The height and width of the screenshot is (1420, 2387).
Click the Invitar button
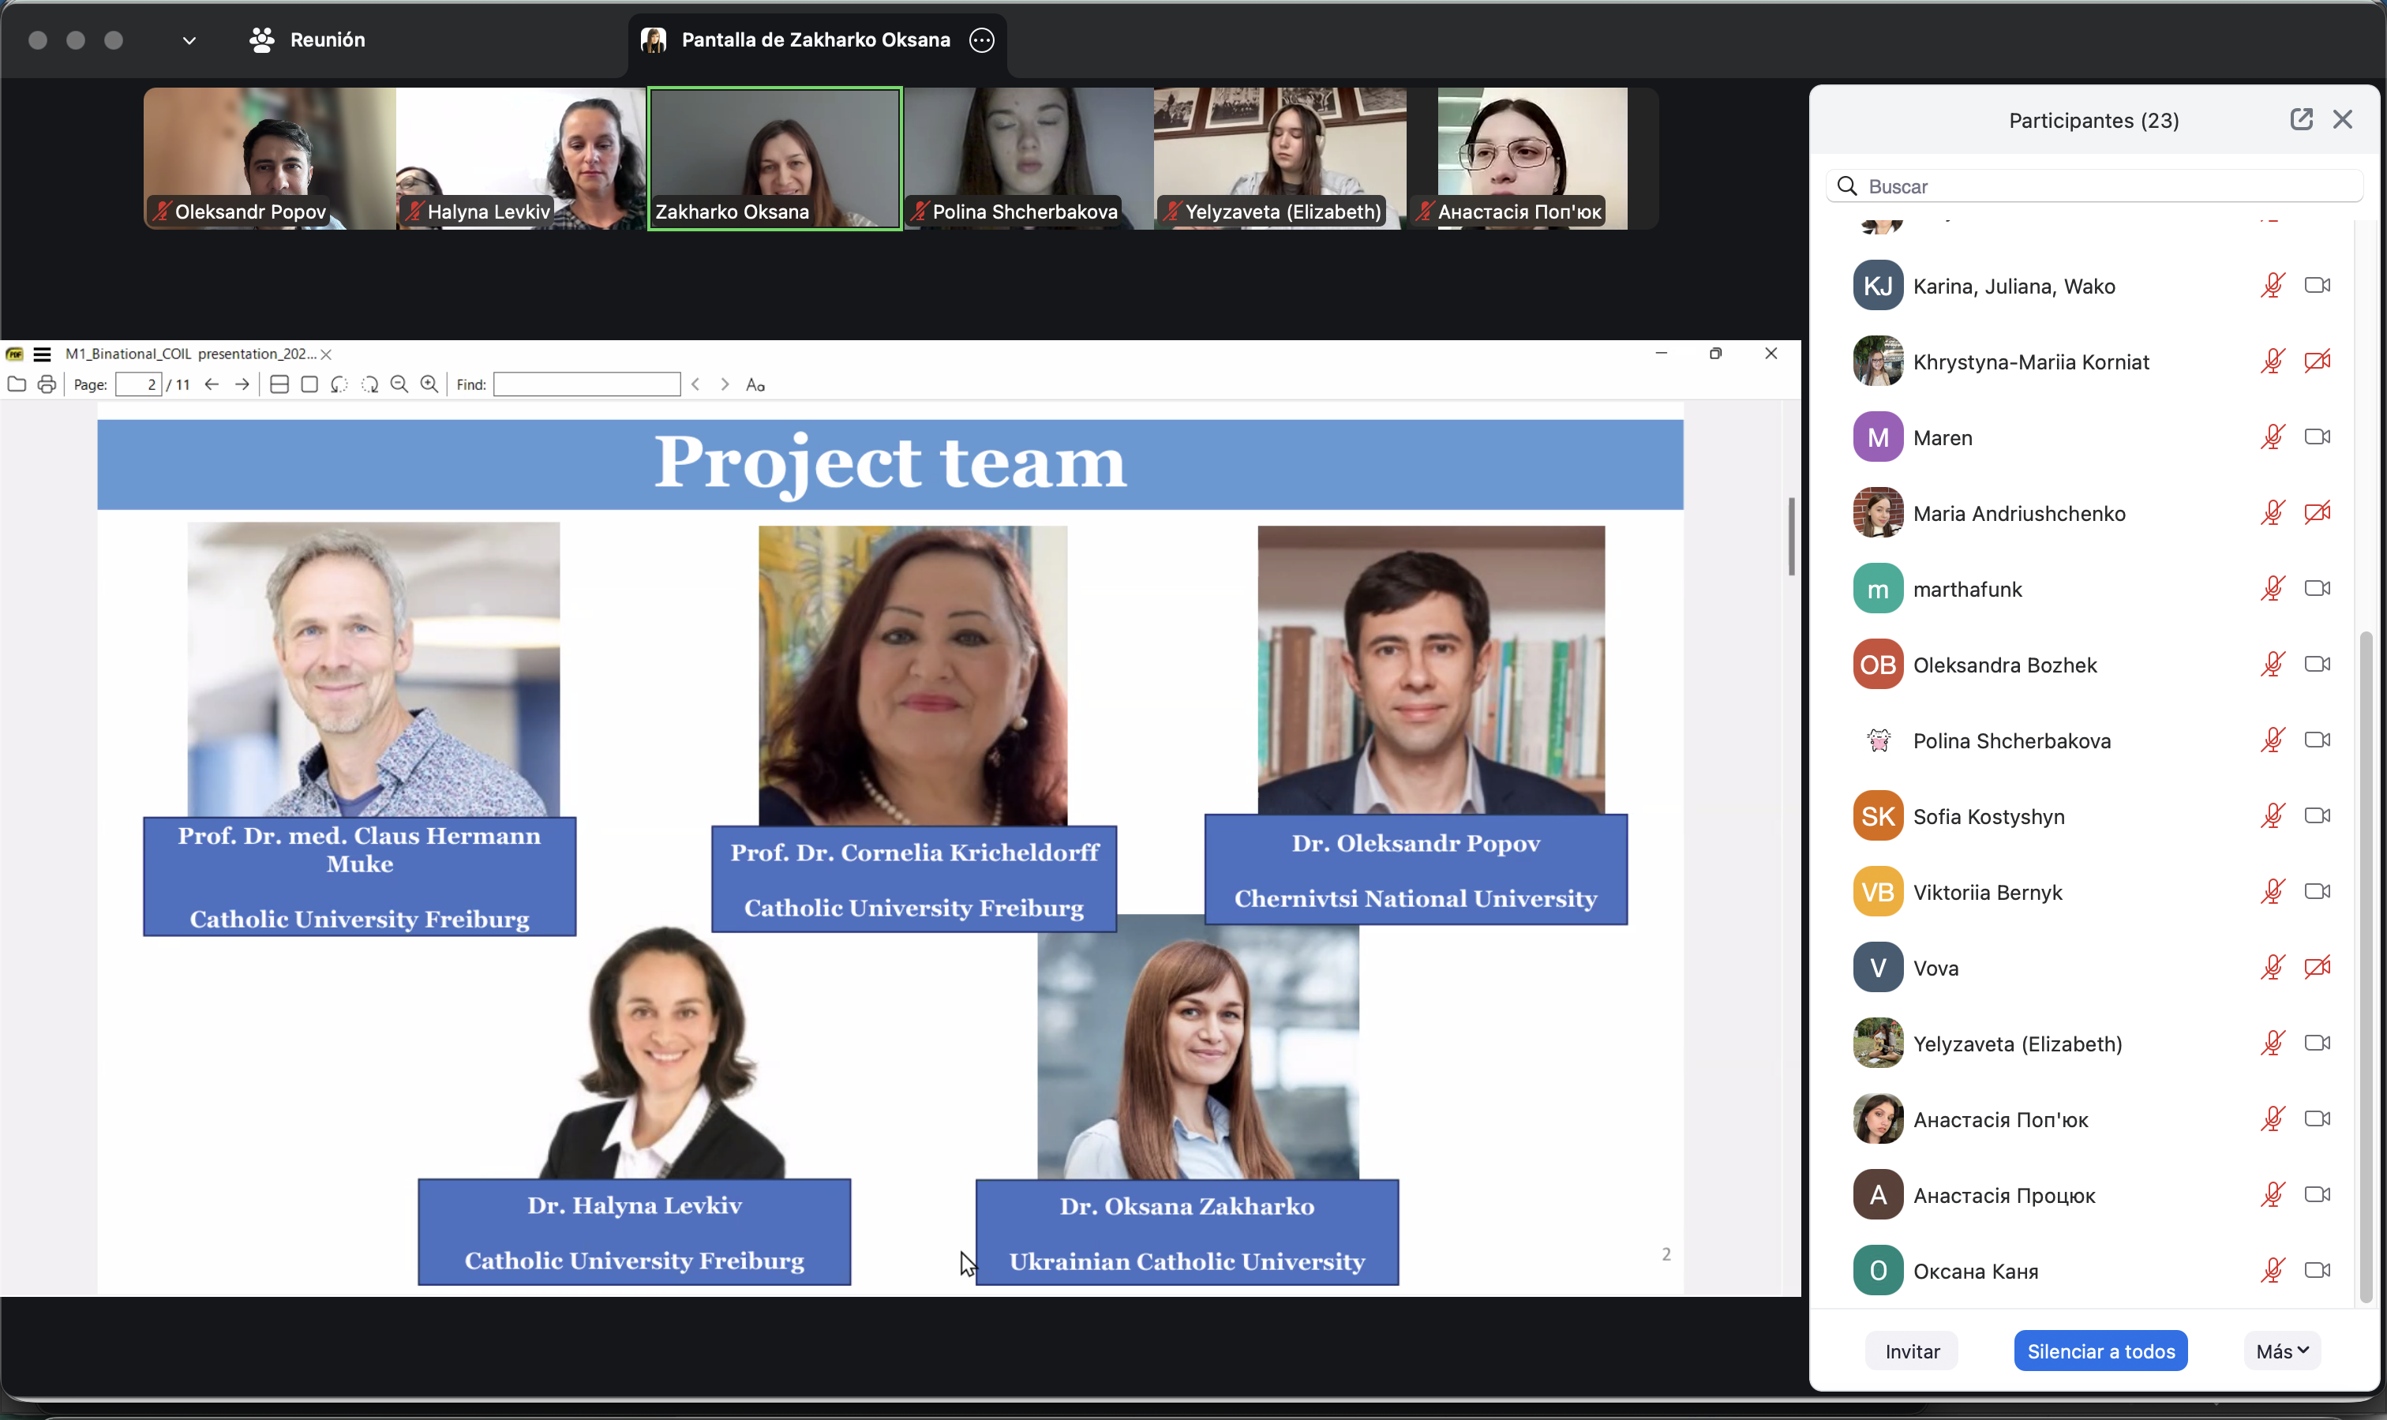1912,1351
